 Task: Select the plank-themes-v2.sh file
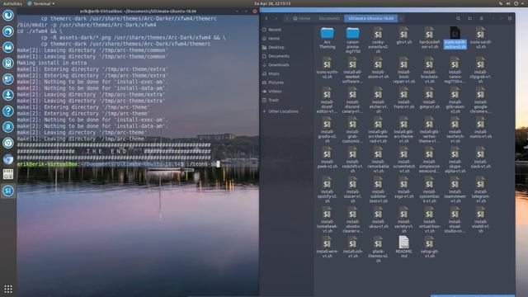(378, 250)
